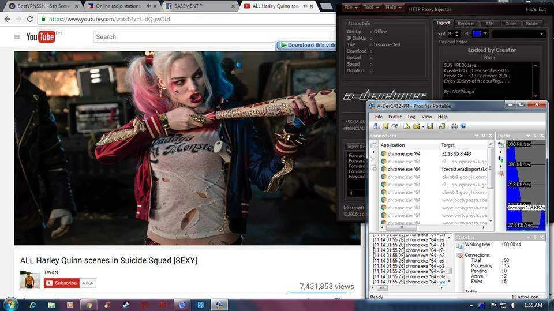Switch to the BASEMENT Facebook tab
Screen dimensions: 554x311
point(200,6)
